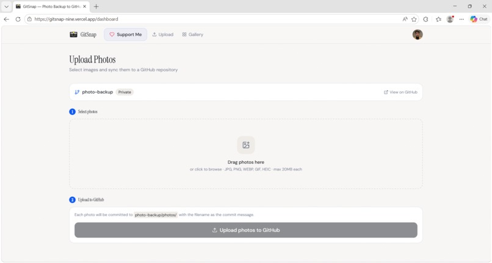Close the GitSnap browser tab
The image size is (492, 263).
(84, 6)
